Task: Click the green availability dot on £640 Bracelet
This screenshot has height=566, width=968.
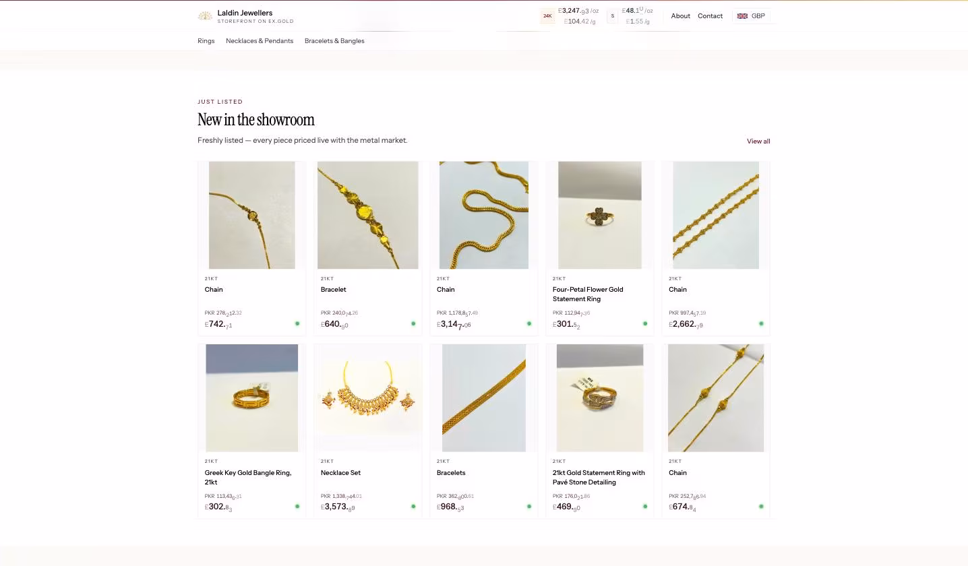Action: point(413,323)
